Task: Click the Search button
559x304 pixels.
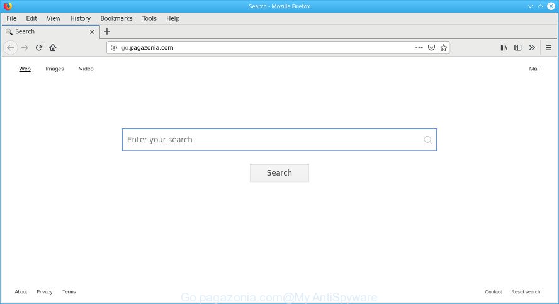Action: pos(279,173)
